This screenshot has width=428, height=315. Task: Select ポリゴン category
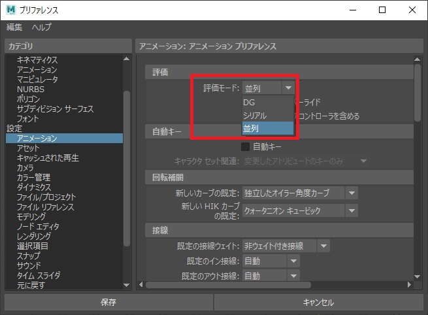point(28,99)
